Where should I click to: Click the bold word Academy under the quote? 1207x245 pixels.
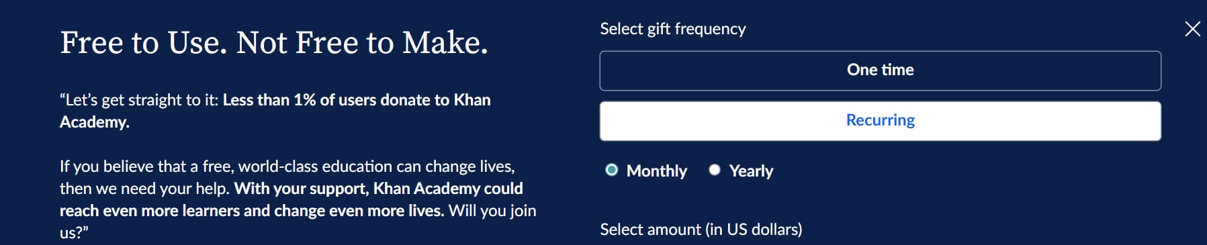coord(95,122)
